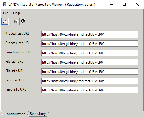Click the Open project folder icon
The image size is (144, 118).
pyautogui.click(x=5, y=21)
